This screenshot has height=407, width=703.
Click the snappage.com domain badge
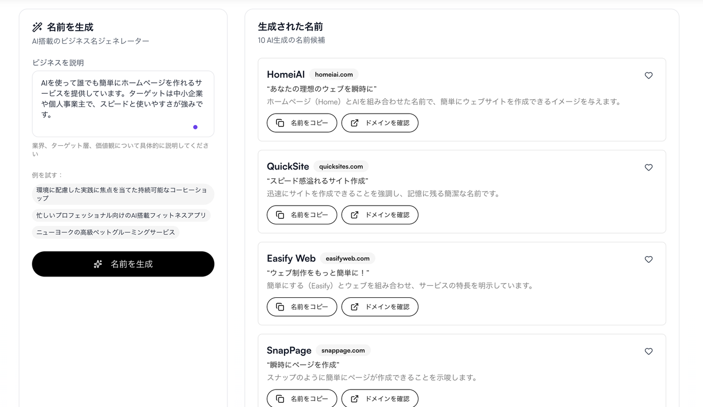coord(343,351)
